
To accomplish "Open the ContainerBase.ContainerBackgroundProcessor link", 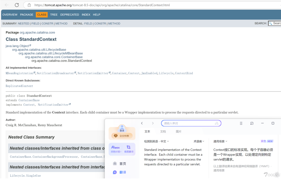I will (44, 157).
